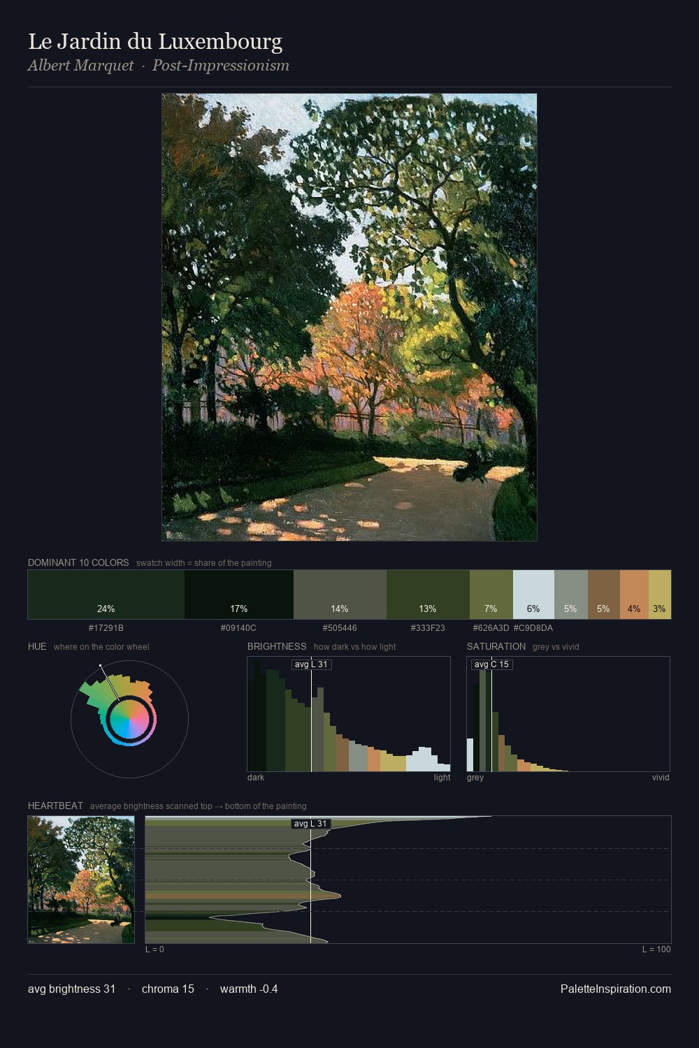Click 'avg brightness 31' in the footer
The width and height of the screenshot is (699, 1048).
tap(71, 989)
